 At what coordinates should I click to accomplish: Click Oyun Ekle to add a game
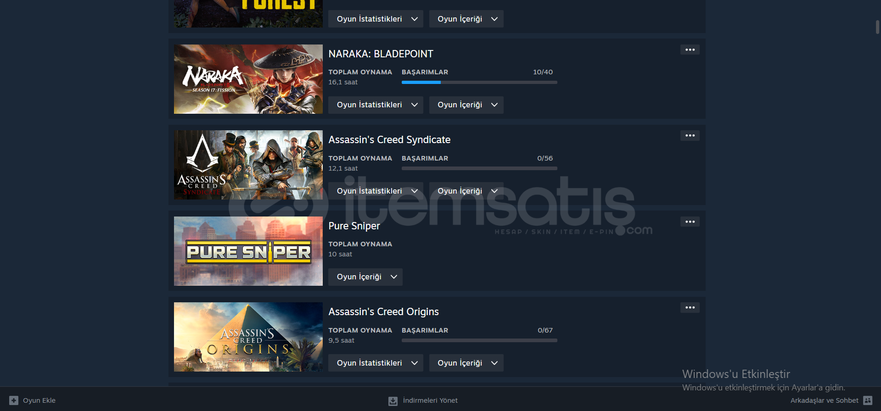point(39,400)
